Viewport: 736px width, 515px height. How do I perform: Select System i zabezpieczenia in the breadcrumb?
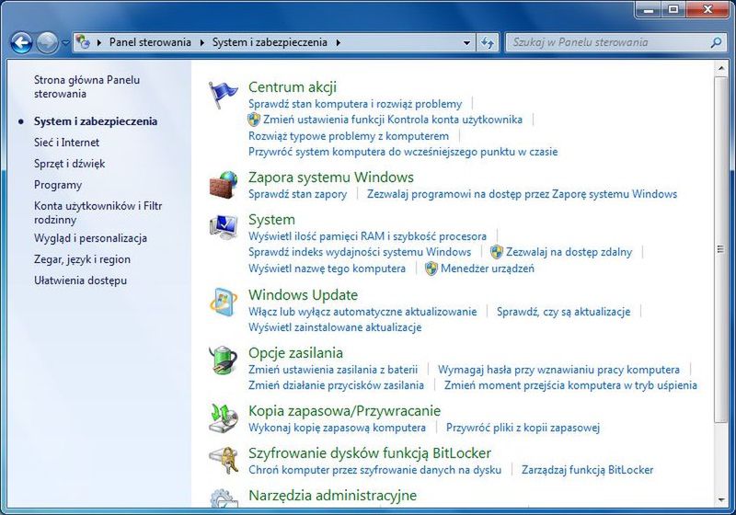(x=270, y=42)
